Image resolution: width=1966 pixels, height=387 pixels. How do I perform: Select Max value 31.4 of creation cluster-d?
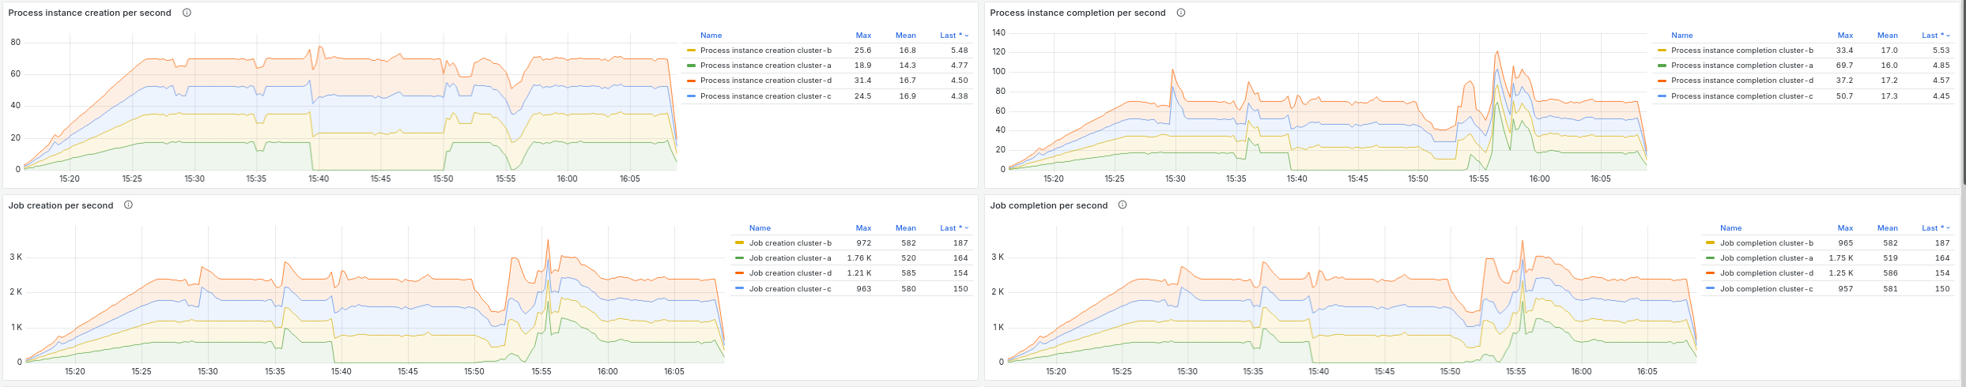(x=863, y=81)
